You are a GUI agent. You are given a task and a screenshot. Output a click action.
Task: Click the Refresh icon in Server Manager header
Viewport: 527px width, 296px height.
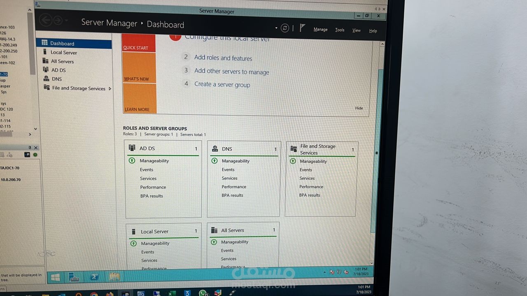(x=285, y=28)
